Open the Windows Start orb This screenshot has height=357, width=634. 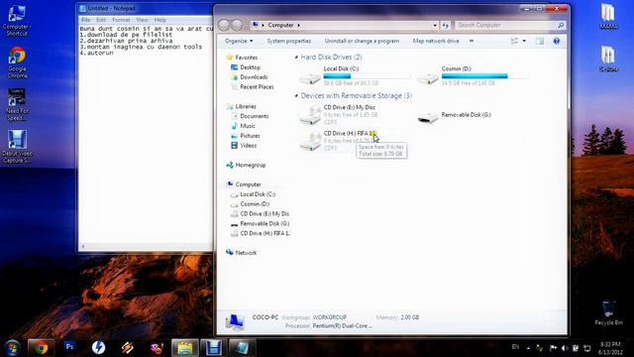pos(12,348)
